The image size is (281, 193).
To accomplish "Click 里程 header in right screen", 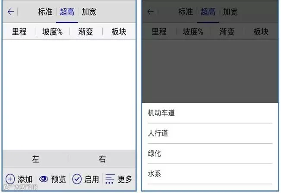I will (159, 32).
